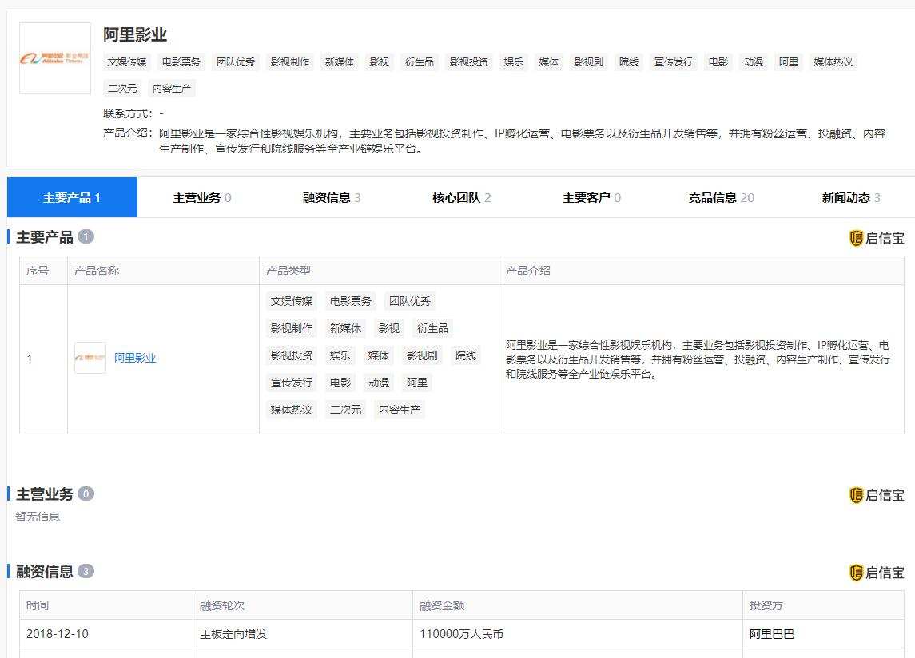
Task: Open the 新闻动态 tab
Action: (x=845, y=197)
